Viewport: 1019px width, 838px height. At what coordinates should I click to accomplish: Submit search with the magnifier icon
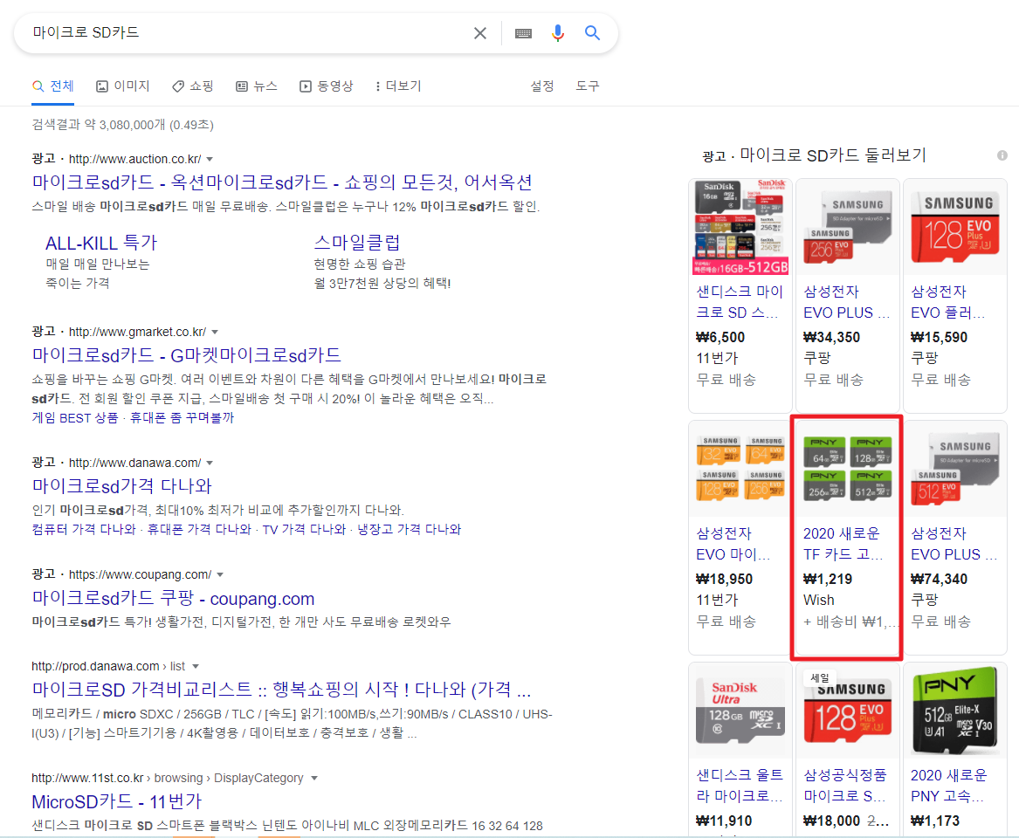pos(592,32)
